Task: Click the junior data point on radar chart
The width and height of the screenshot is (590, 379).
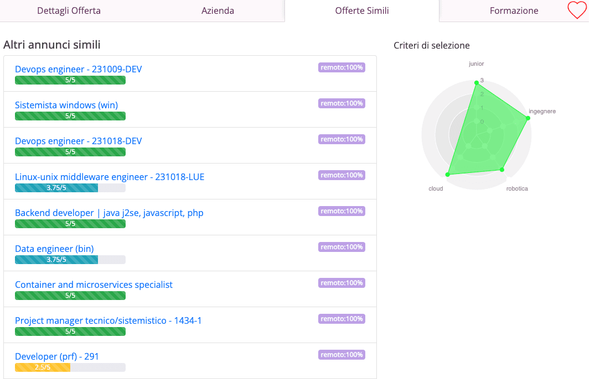Action: (477, 83)
